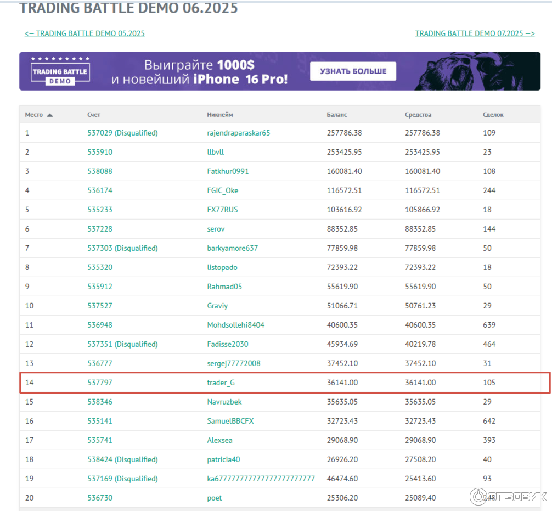Click the Trading Battle Demo logo badge
Screen dimensions: 552x511
pyautogui.click(x=60, y=71)
